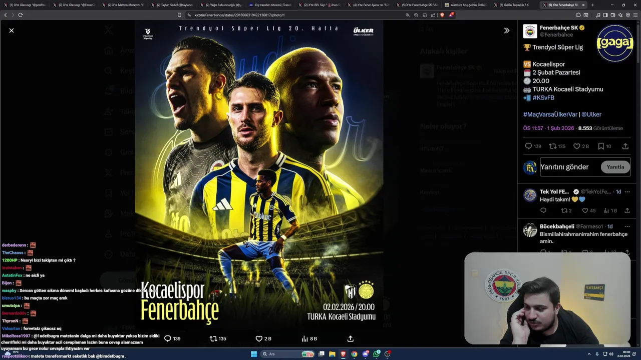This screenshot has height=360, width=641.
Task: Expand hidden system tray icons chevron
Action: click(589, 354)
